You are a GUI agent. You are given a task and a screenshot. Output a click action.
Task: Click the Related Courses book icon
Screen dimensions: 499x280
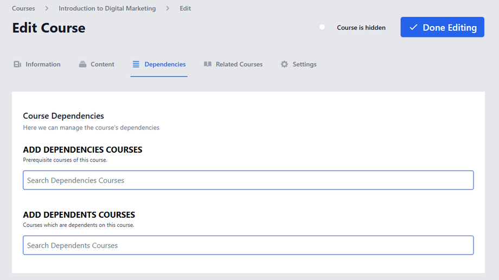click(x=208, y=64)
